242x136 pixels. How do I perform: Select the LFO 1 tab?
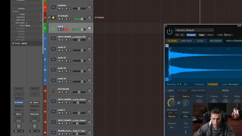tap(171, 91)
